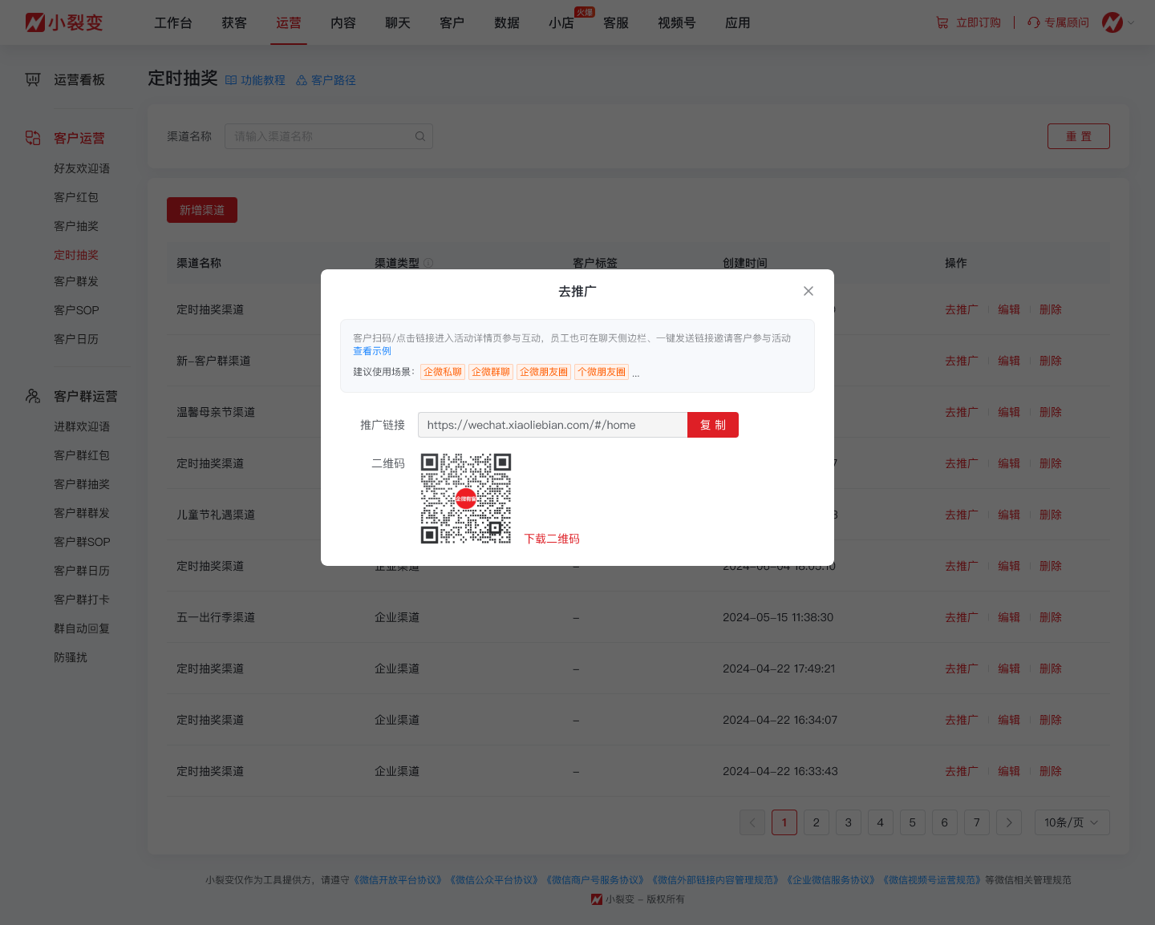Open 获客 top menu
Viewport: 1155px width, 925px height.
234,23
